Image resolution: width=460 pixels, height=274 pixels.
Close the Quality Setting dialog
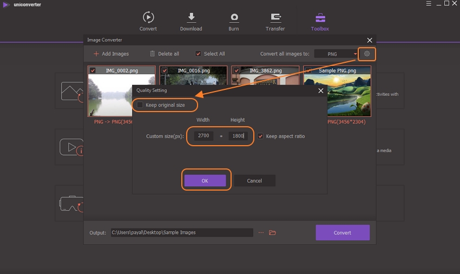tap(320, 90)
